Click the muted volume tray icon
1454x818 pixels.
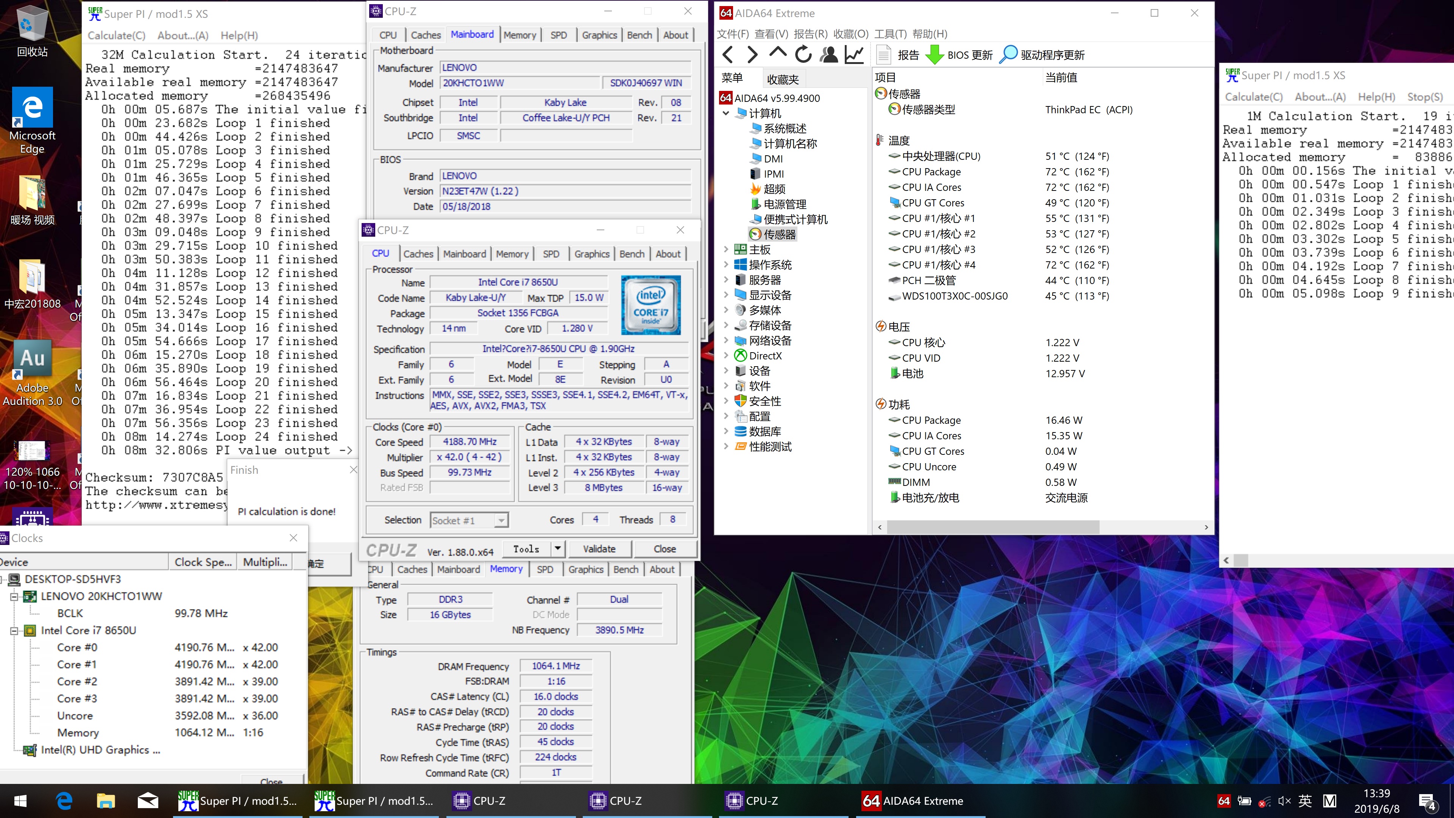1285,801
